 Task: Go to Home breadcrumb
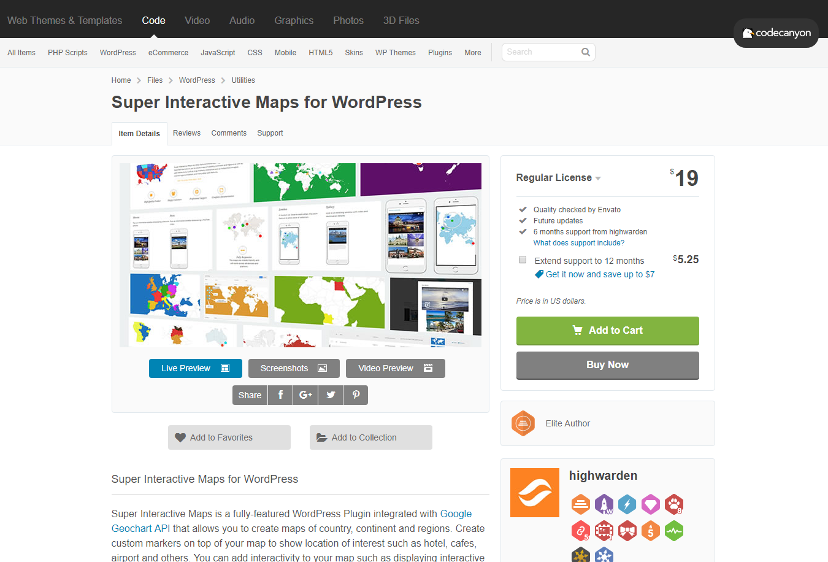(x=121, y=80)
